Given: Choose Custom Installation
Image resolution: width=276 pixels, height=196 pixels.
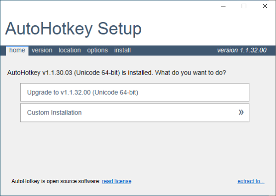Looking at the screenshot, I should tap(135, 113).
